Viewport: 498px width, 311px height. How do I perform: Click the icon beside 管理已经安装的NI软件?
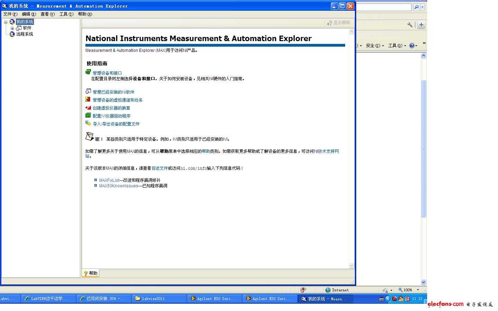click(x=88, y=92)
